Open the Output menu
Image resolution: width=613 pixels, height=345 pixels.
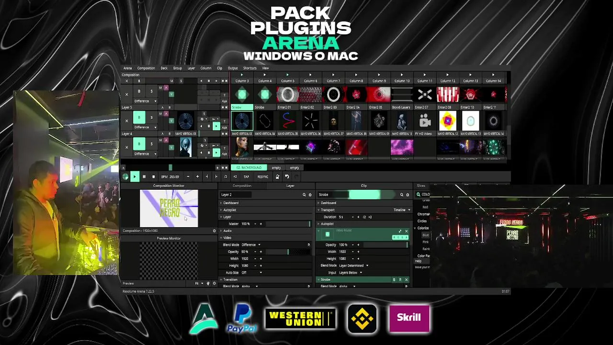click(x=233, y=68)
